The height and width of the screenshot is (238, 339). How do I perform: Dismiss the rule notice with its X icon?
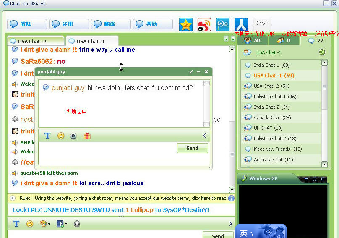pos(13,198)
